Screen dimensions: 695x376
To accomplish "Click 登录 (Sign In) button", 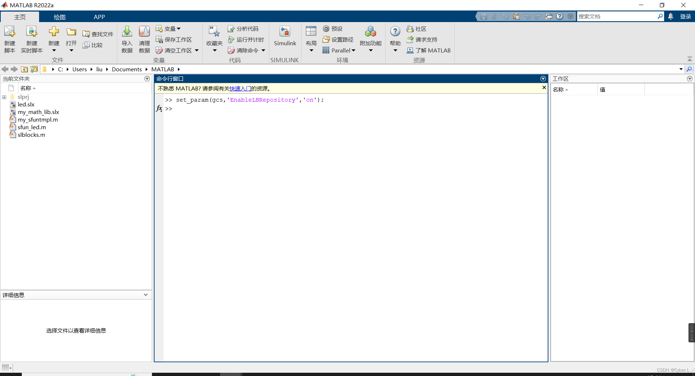I will pos(686,16).
